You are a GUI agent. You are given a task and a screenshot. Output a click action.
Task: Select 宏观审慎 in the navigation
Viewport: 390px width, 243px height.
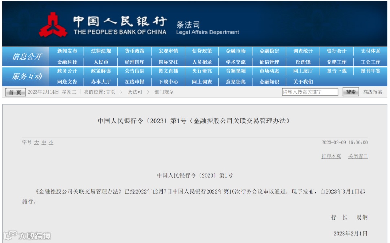[x=168, y=51]
